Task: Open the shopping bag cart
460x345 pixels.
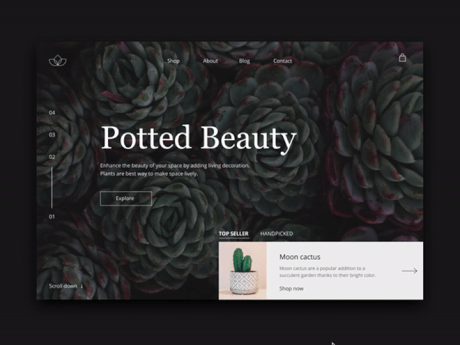Action: (x=402, y=58)
